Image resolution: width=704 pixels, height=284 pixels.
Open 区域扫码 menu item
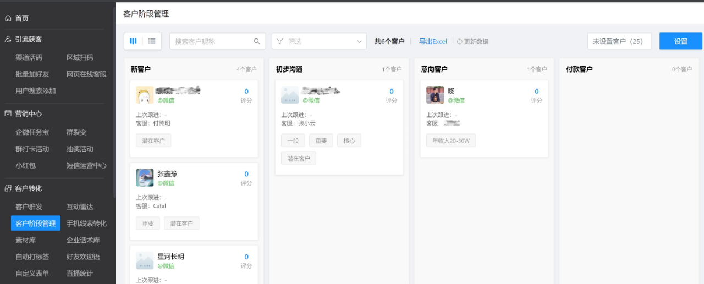pyautogui.click(x=80, y=58)
